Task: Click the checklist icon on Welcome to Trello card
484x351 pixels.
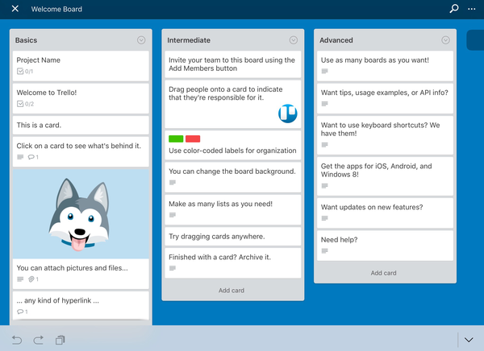Action: (20, 104)
